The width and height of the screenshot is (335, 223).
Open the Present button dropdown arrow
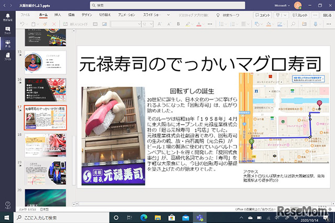[285, 15]
